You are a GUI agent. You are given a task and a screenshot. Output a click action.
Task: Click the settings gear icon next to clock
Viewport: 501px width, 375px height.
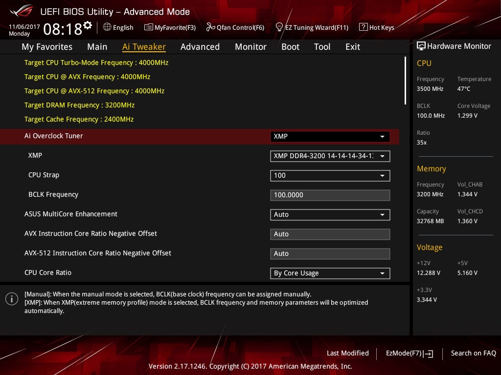(x=88, y=25)
